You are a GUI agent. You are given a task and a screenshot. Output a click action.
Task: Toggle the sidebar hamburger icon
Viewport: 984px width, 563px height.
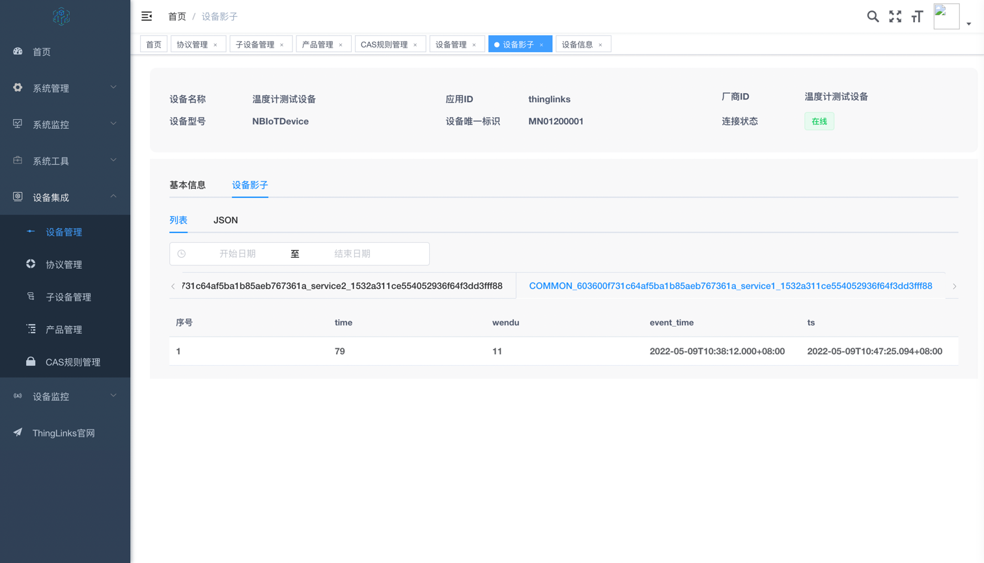[x=147, y=16]
